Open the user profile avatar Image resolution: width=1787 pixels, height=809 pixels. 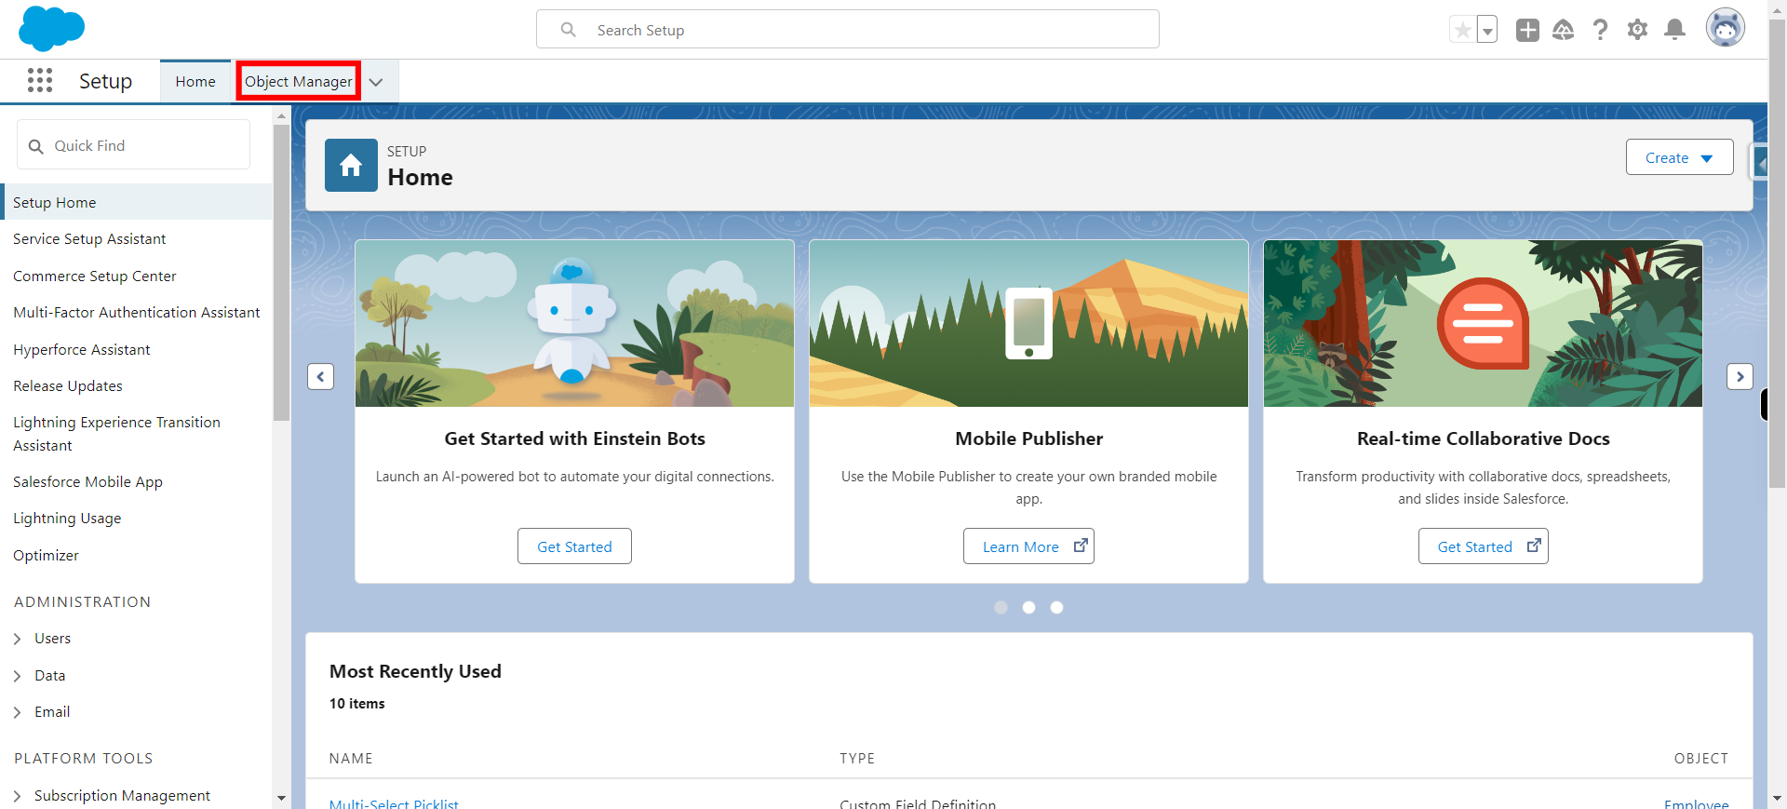coord(1725,28)
